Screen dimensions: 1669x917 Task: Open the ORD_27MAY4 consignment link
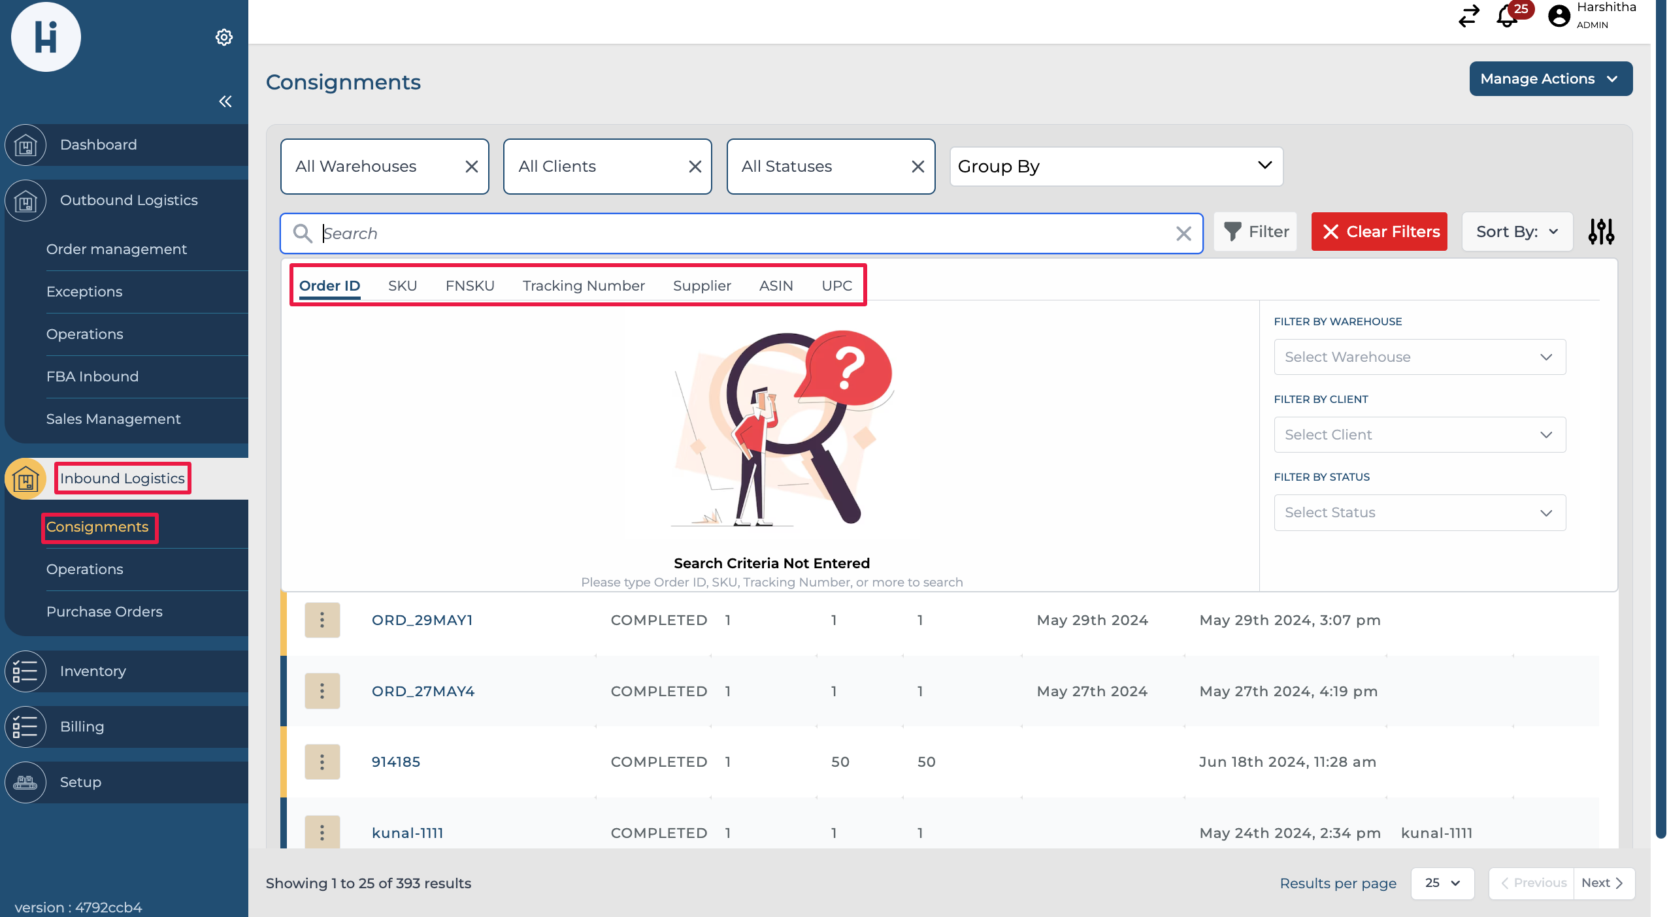[423, 691]
